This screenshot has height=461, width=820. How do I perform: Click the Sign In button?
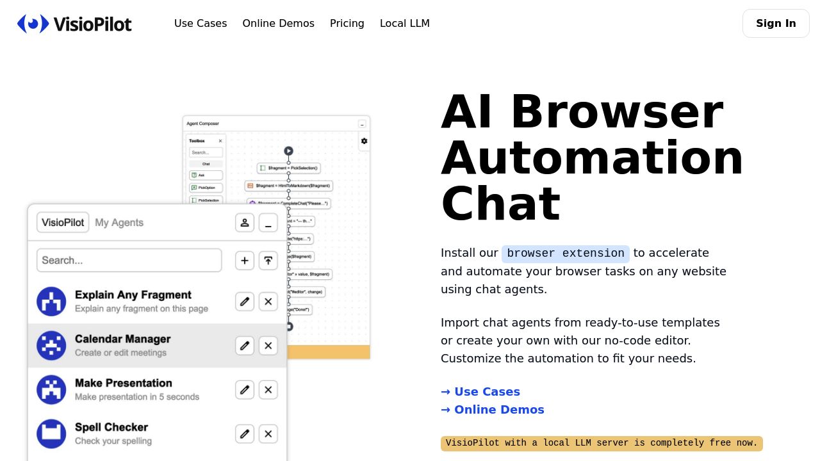coord(776,23)
